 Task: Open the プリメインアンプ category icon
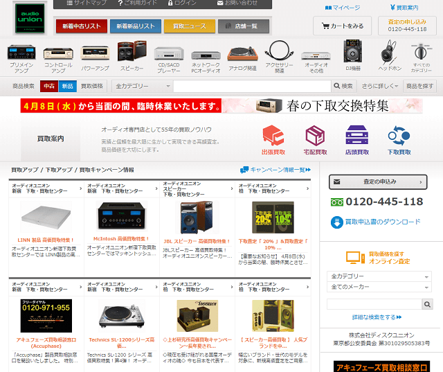(21, 53)
